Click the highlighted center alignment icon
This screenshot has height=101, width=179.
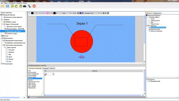click(81, 13)
